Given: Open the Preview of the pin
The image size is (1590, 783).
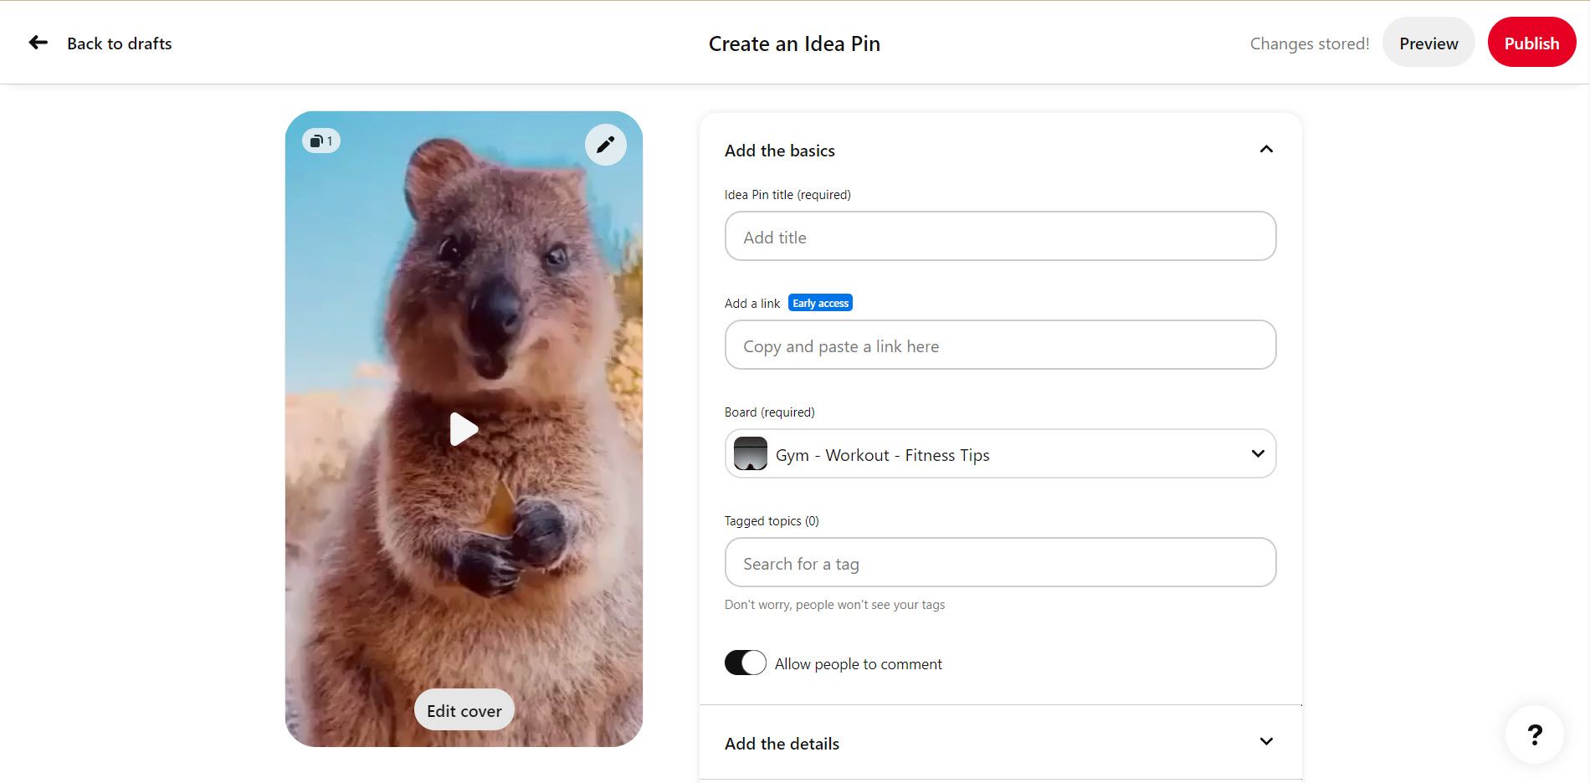Looking at the screenshot, I should 1428,42.
